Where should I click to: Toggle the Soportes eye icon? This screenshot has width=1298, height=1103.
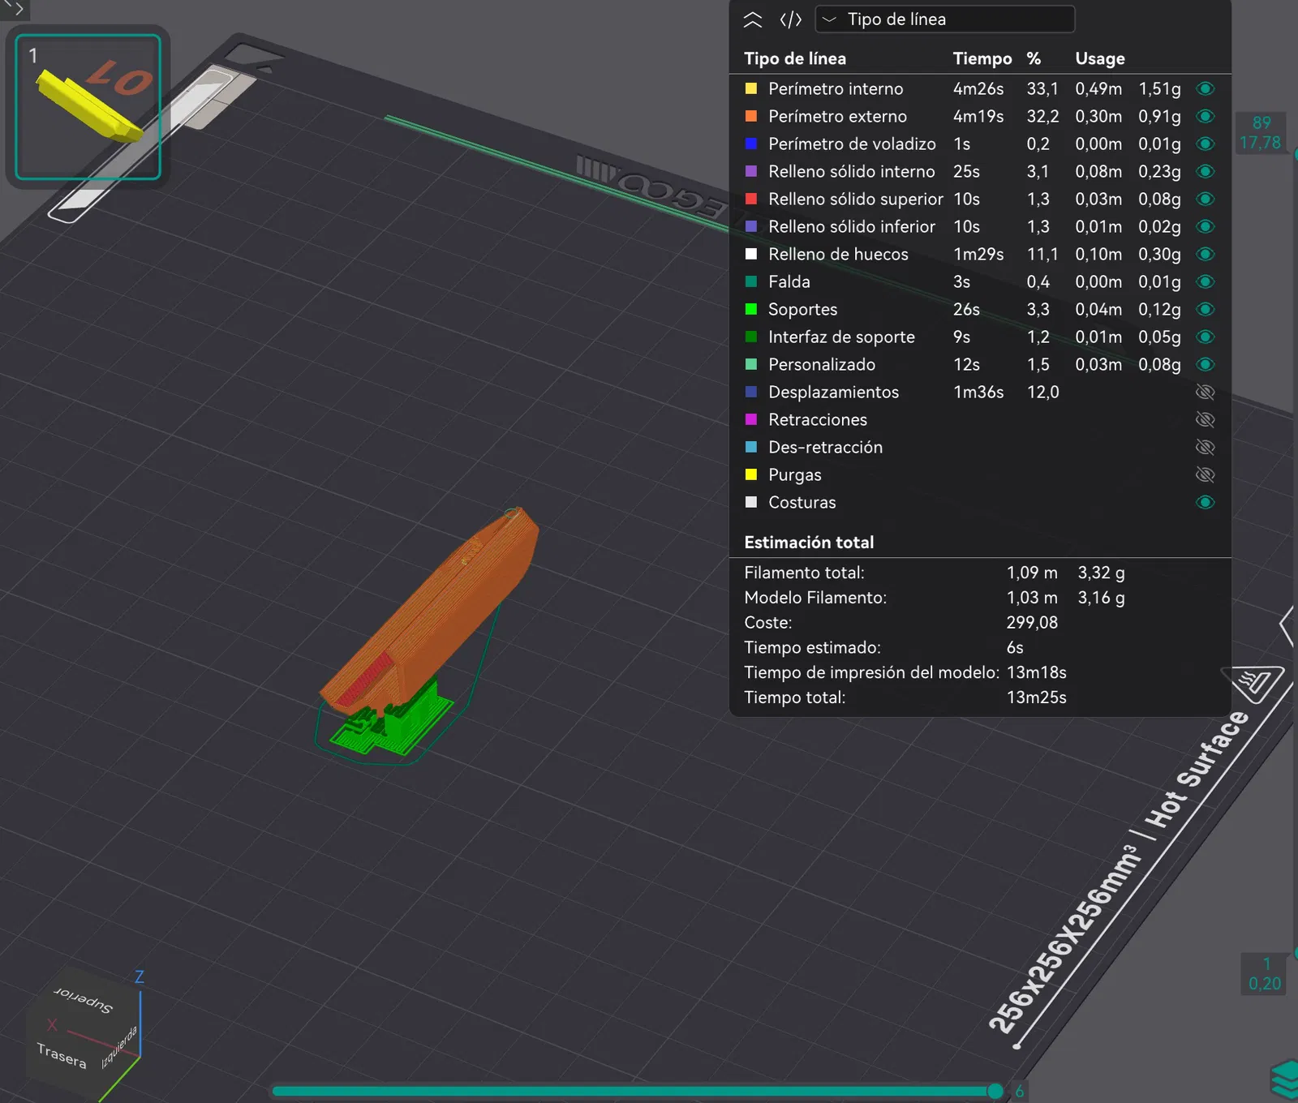(1206, 309)
